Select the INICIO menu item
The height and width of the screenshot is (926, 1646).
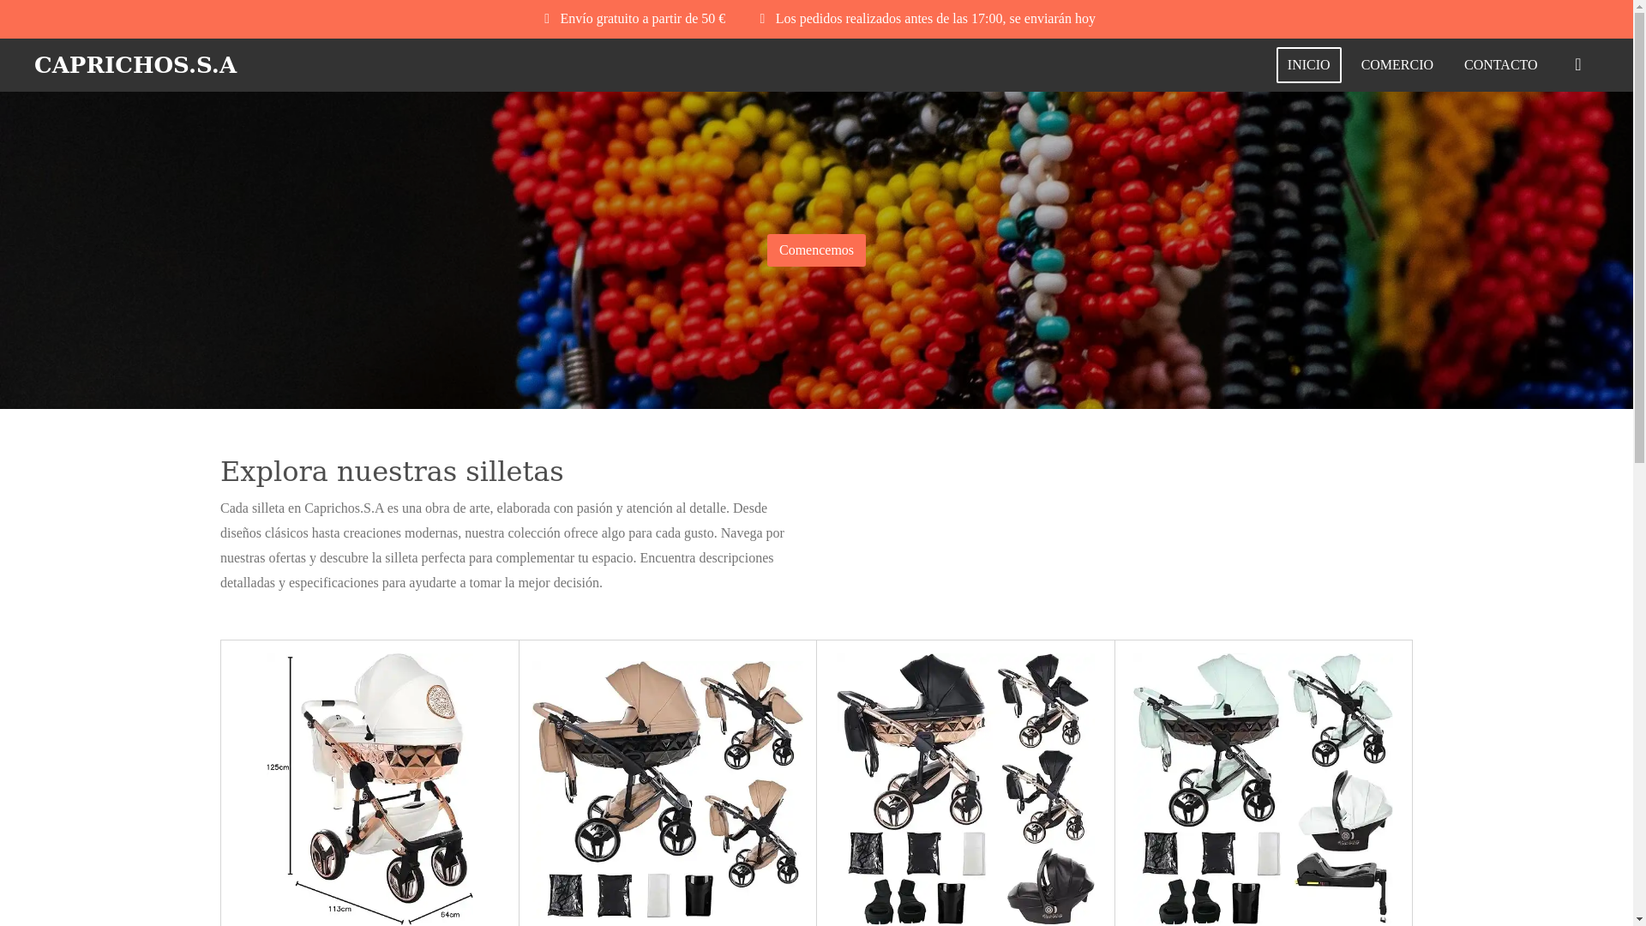(x=1308, y=65)
